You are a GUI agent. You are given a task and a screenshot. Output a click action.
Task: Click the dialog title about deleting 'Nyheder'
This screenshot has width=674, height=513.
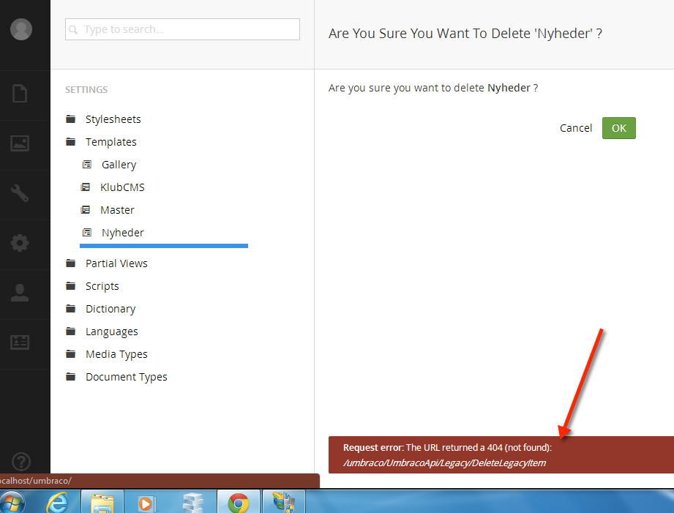(465, 33)
